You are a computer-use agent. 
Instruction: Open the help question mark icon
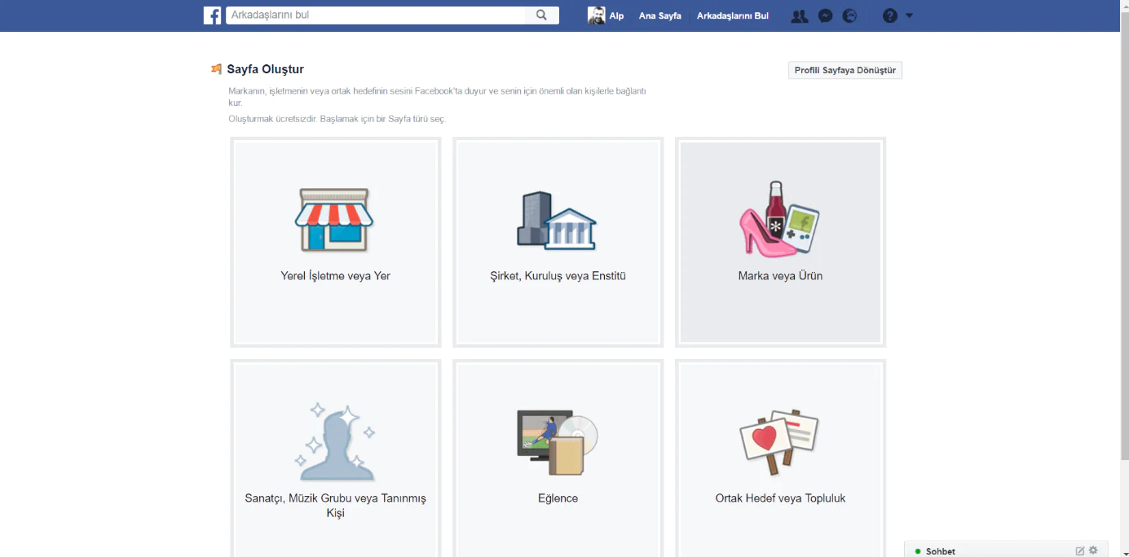(890, 15)
